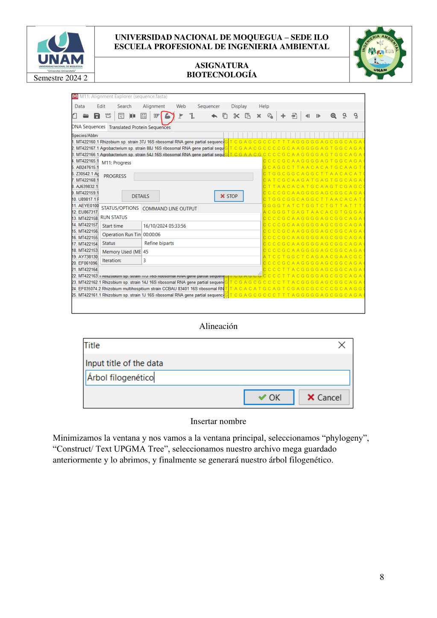Open the Help menu
Viewport: 437px width, 618px height.
264,106
